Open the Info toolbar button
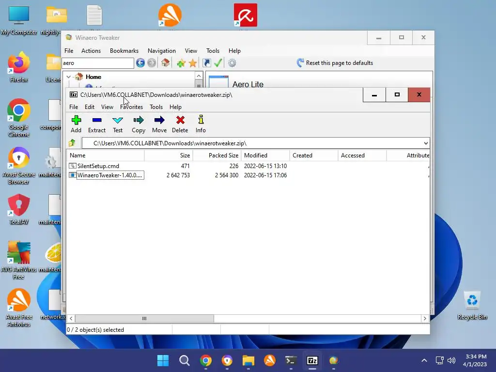The image size is (496, 372). [x=201, y=124]
